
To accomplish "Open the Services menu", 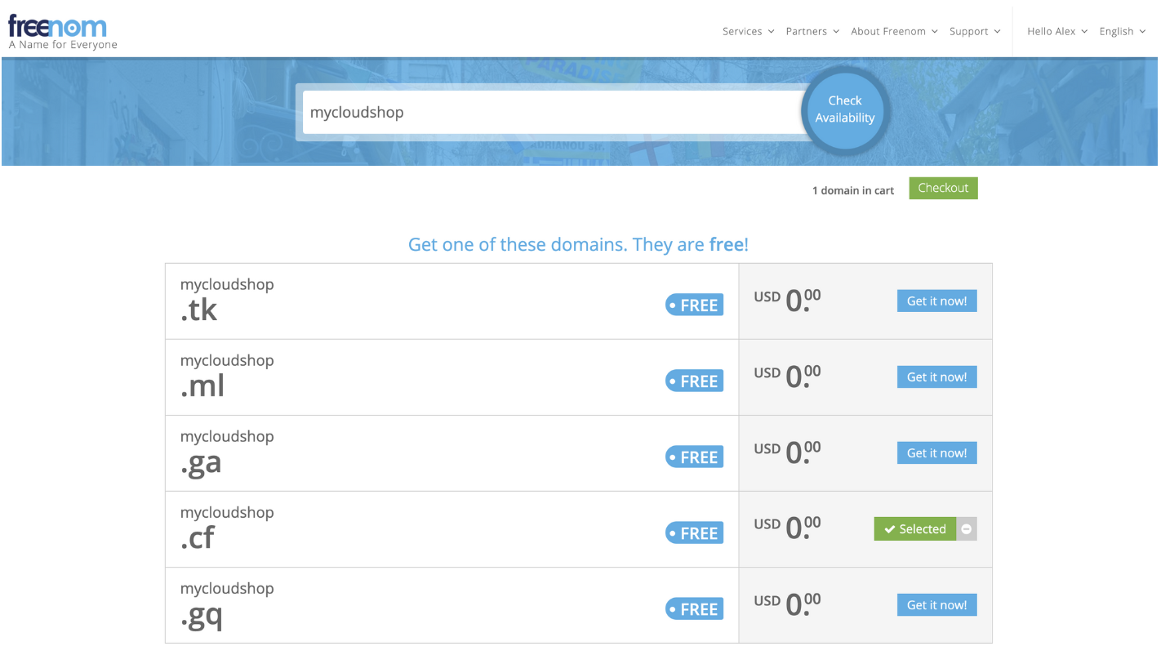I will point(748,31).
